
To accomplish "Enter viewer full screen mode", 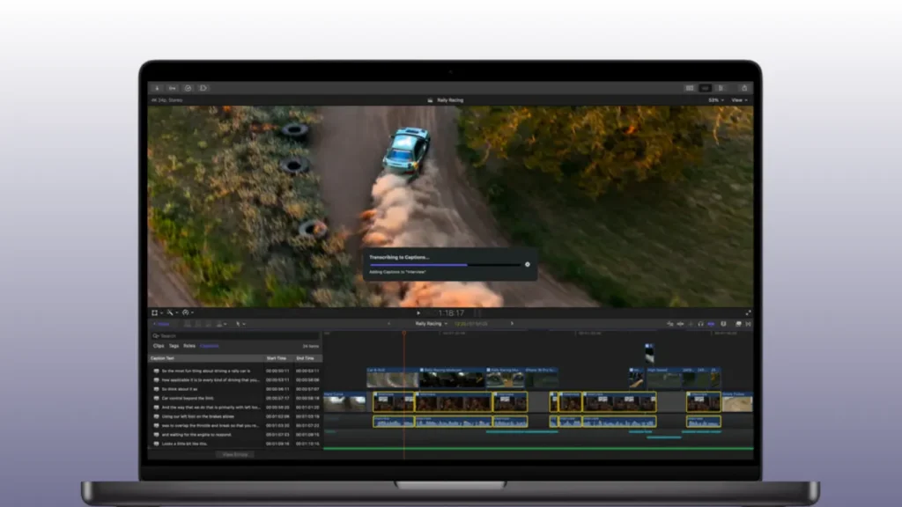I will (748, 312).
